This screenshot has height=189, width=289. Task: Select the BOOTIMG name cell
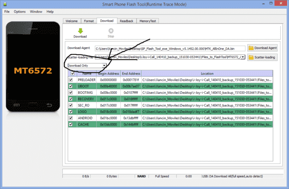tap(87, 93)
